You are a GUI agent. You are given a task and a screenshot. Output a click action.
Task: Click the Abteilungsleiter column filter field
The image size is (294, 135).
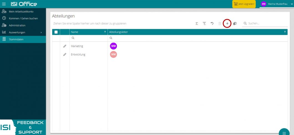[198, 38]
